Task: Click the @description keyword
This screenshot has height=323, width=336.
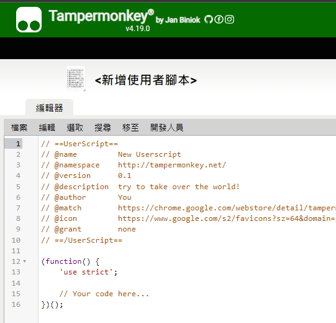Action: 81,187
